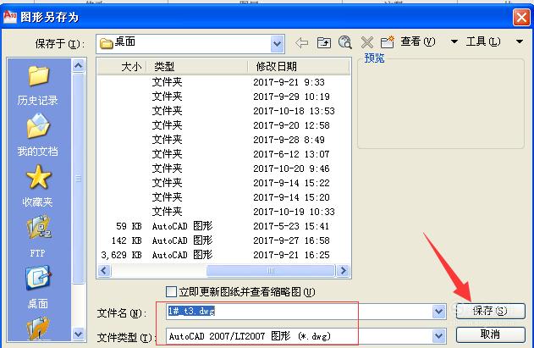
Task: Select the folder dated 2017-9-14 15:20
Action: pyautogui.click(x=223, y=197)
